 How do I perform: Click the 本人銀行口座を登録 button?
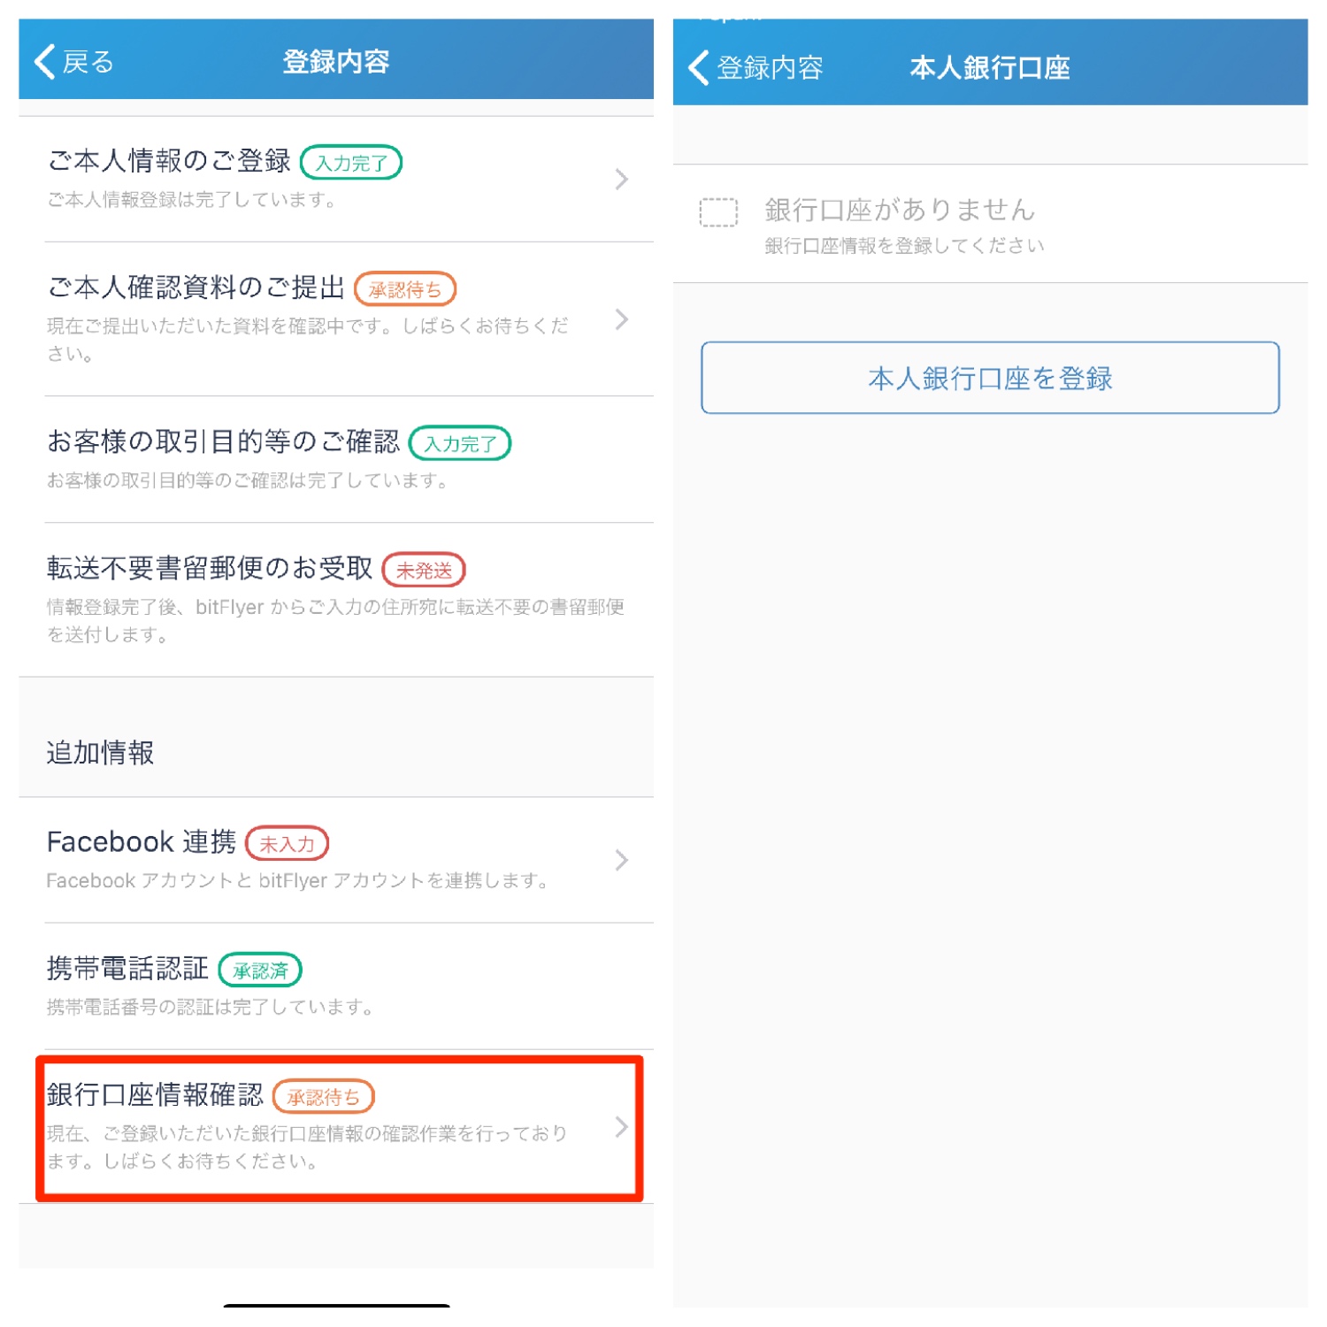coord(990,378)
